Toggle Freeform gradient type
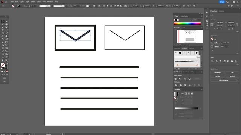The width and height of the screenshot is (241, 135). pos(192,93)
